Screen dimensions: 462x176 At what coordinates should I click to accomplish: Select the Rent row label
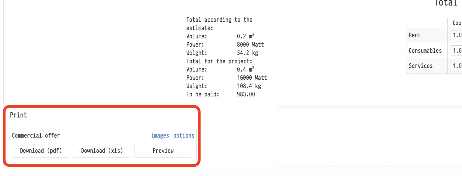415,35
